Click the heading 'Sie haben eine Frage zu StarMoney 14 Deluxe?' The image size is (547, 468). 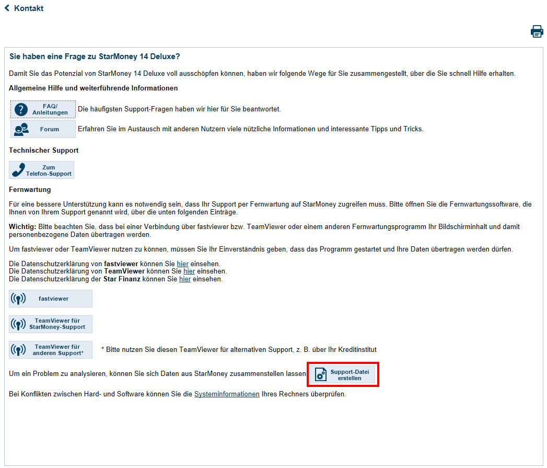click(x=95, y=56)
